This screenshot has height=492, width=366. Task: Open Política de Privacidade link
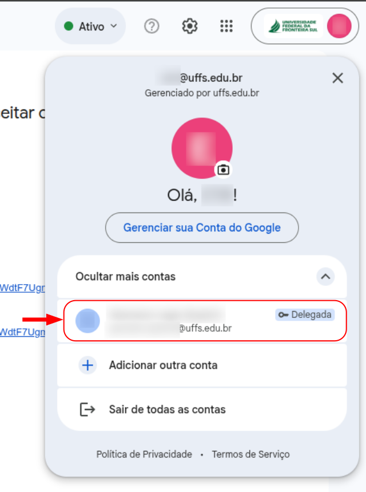144,454
